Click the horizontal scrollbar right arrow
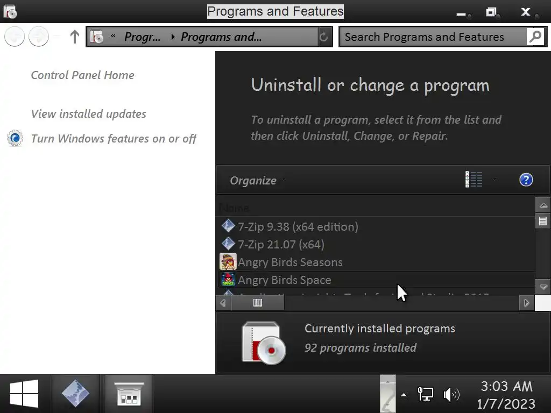This screenshot has width=551, height=413. (x=526, y=303)
